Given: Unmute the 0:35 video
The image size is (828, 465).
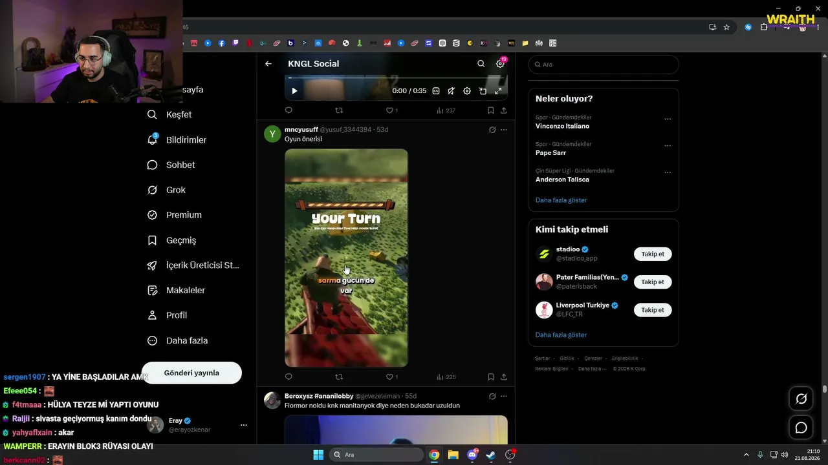Looking at the screenshot, I should 452,91.
